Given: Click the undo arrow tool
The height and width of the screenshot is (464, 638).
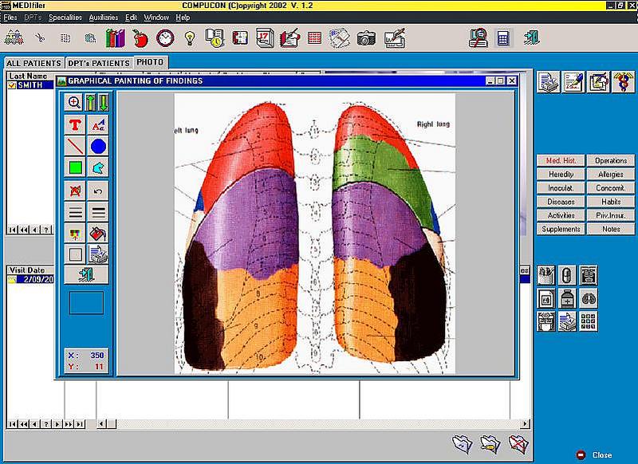Looking at the screenshot, I should [x=98, y=191].
